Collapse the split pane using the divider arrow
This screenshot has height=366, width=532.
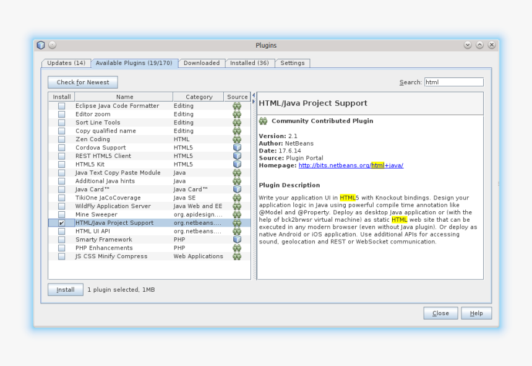[254, 95]
